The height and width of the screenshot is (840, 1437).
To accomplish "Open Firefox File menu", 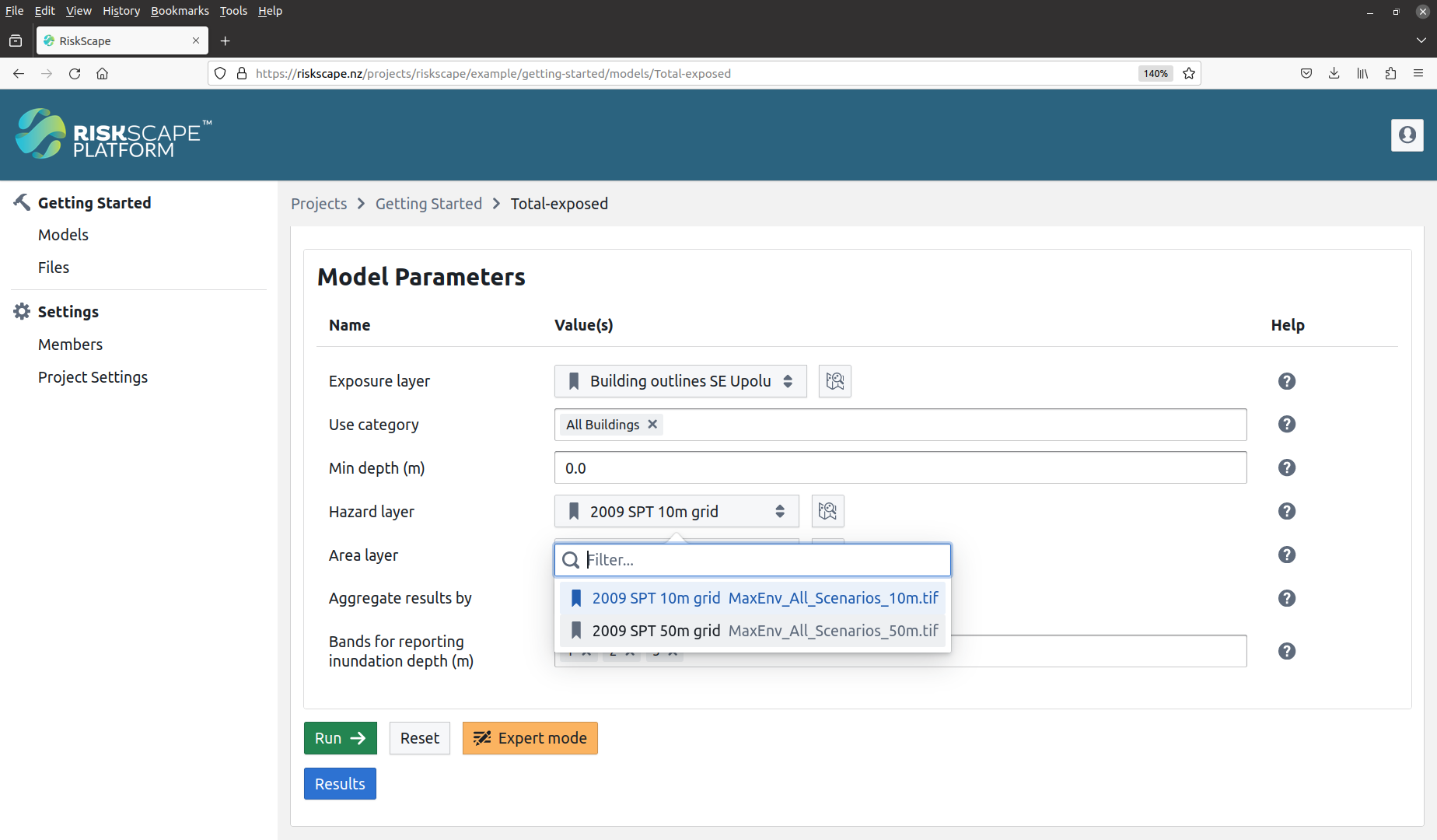I will tap(14, 11).
